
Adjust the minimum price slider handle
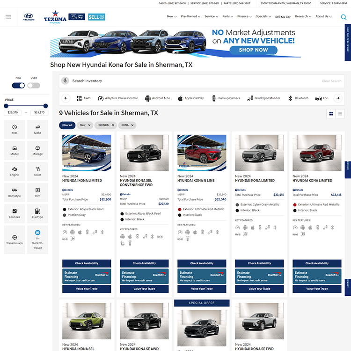pyautogui.click(x=6, y=106)
